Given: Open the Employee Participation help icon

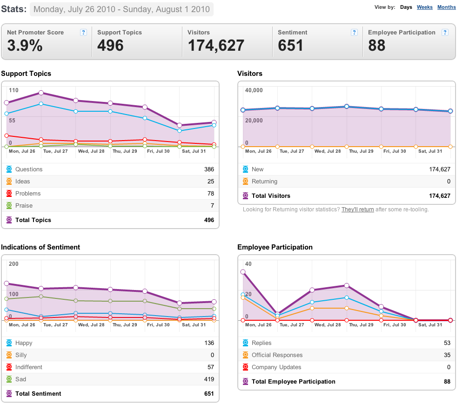Looking at the screenshot, I should tap(445, 33).
